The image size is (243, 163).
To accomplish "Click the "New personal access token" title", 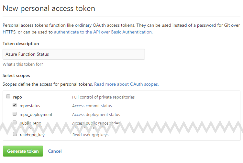I will (49, 8).
